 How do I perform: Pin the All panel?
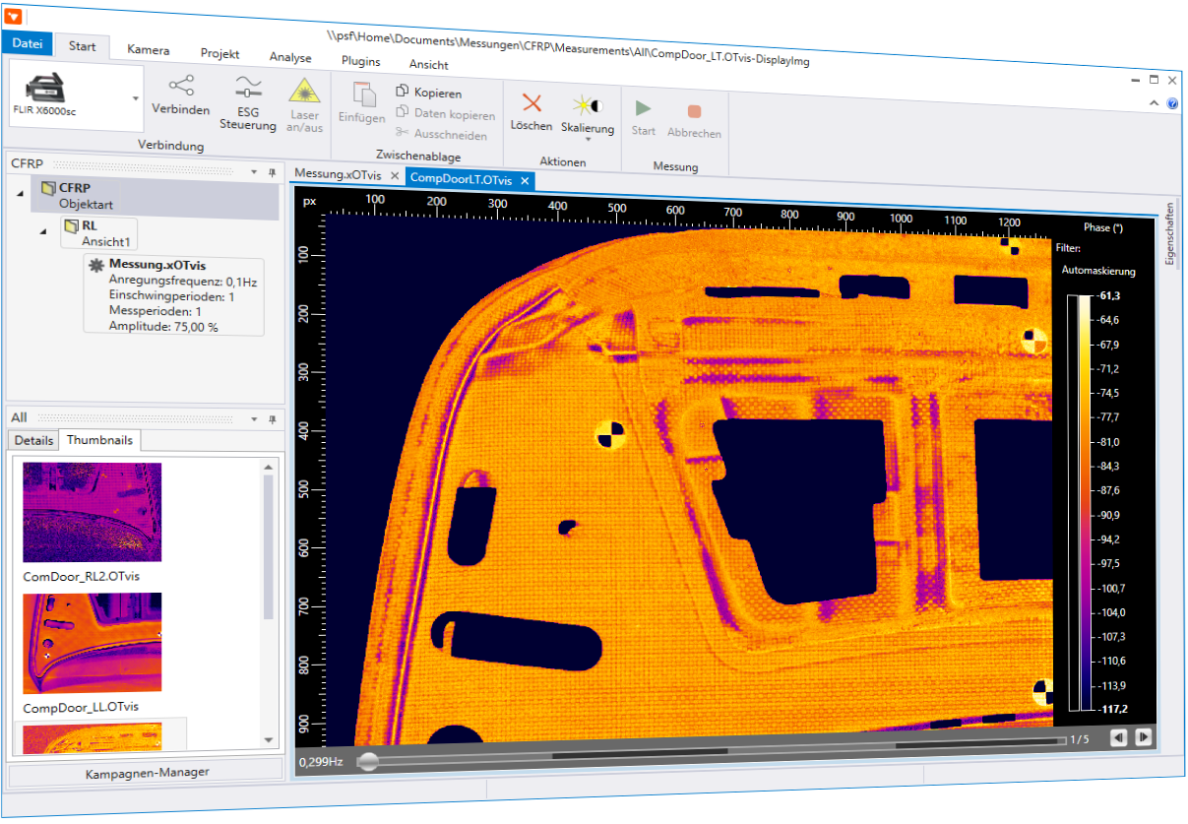coord(272,418)
